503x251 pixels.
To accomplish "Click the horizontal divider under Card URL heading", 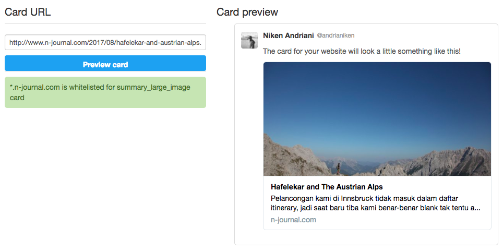I will [x=105, y=24].
